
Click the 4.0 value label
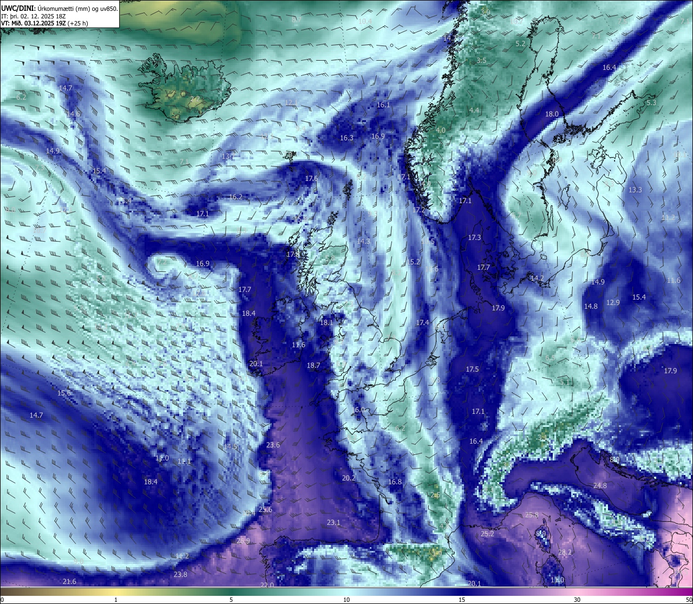[441, 130]
